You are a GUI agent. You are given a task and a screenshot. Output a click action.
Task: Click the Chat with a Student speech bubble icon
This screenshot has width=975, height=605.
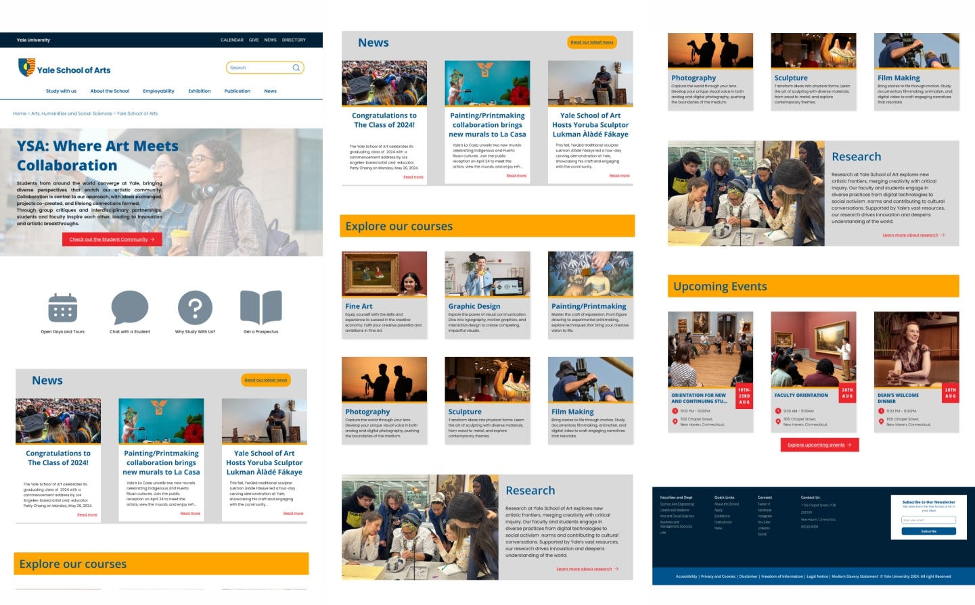click(x=130, y=308)
